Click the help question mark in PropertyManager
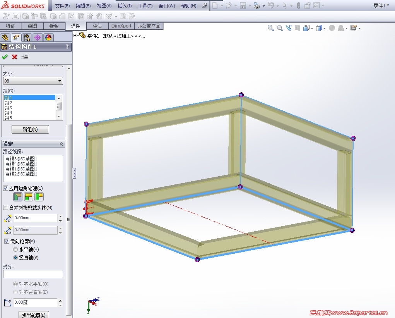The height and width of the screenshot is (318, 395). 67,46
